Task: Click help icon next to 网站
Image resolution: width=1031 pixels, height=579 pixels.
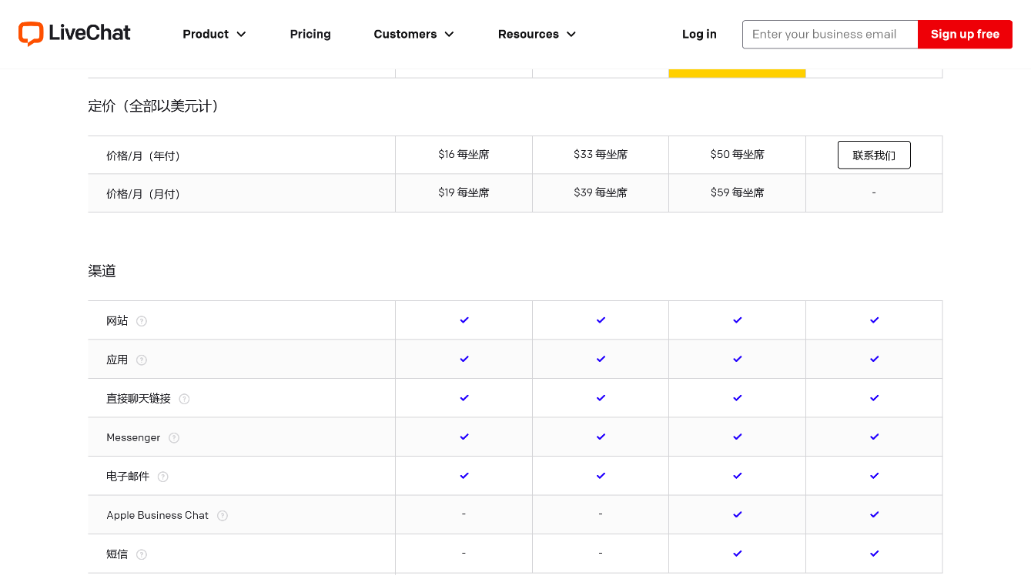Action: pos(142,321)
